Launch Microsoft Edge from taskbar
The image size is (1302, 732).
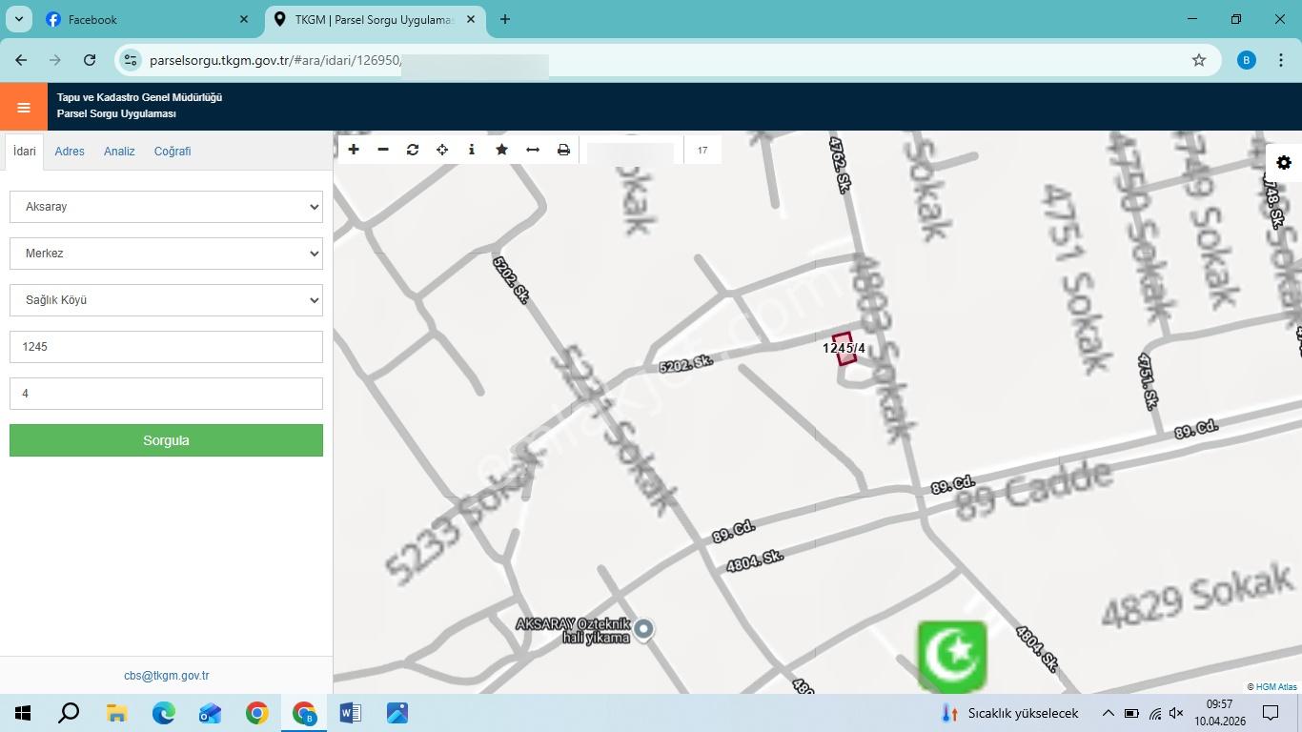(x=164, y=713)
